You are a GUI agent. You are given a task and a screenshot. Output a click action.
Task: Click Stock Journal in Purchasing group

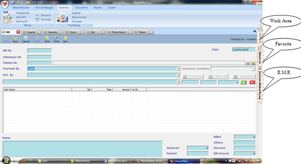(79, 17)
